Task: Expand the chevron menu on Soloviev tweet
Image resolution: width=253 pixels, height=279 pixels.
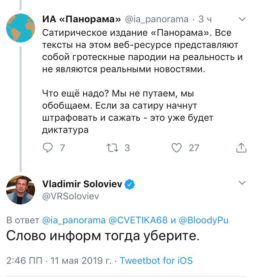Action: [242, 183]
